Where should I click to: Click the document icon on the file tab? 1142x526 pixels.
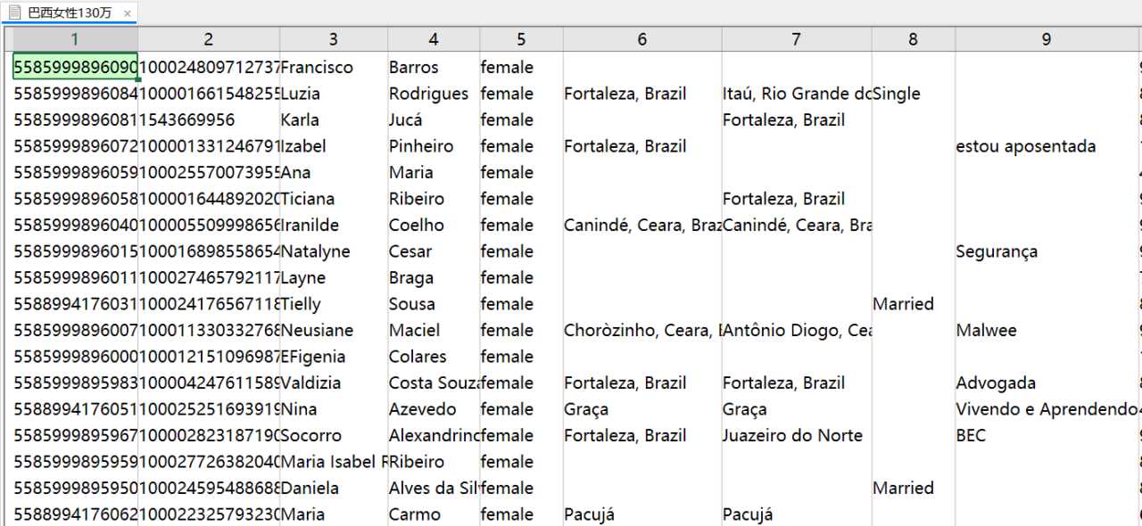tap(14, 12)
